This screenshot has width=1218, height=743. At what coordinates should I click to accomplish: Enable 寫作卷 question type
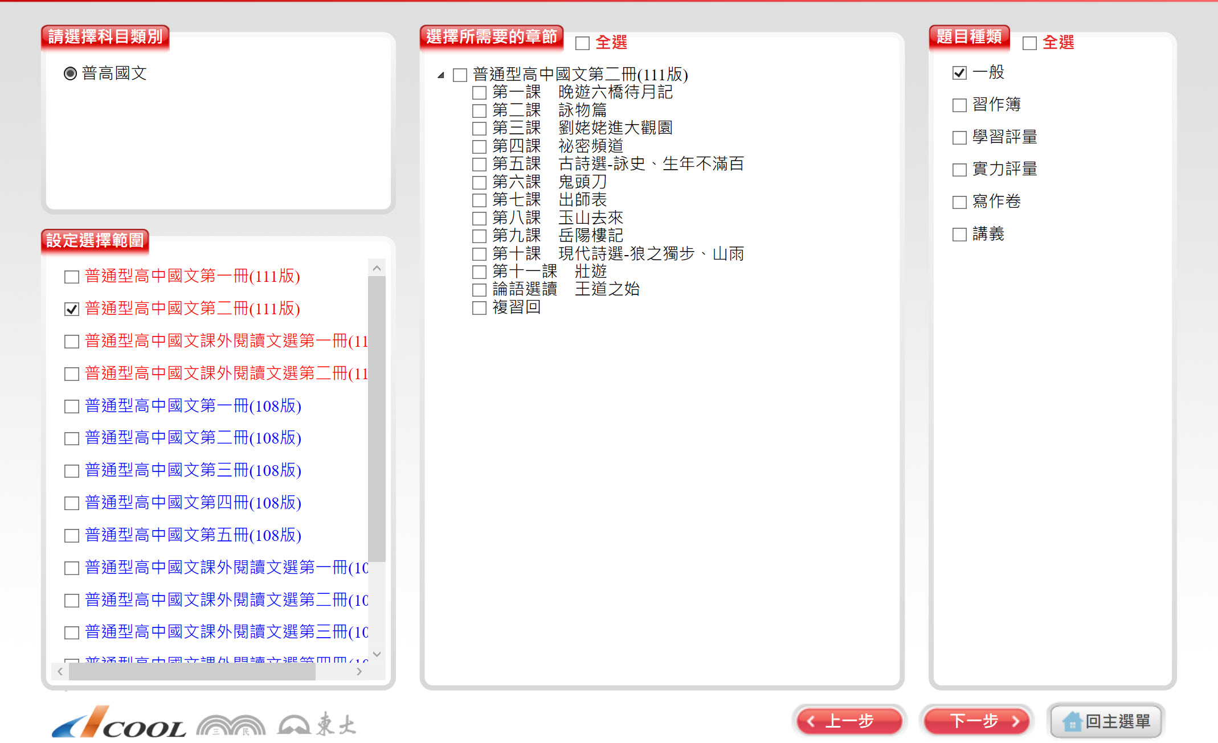pyautogui.click(x=959, y=202)
